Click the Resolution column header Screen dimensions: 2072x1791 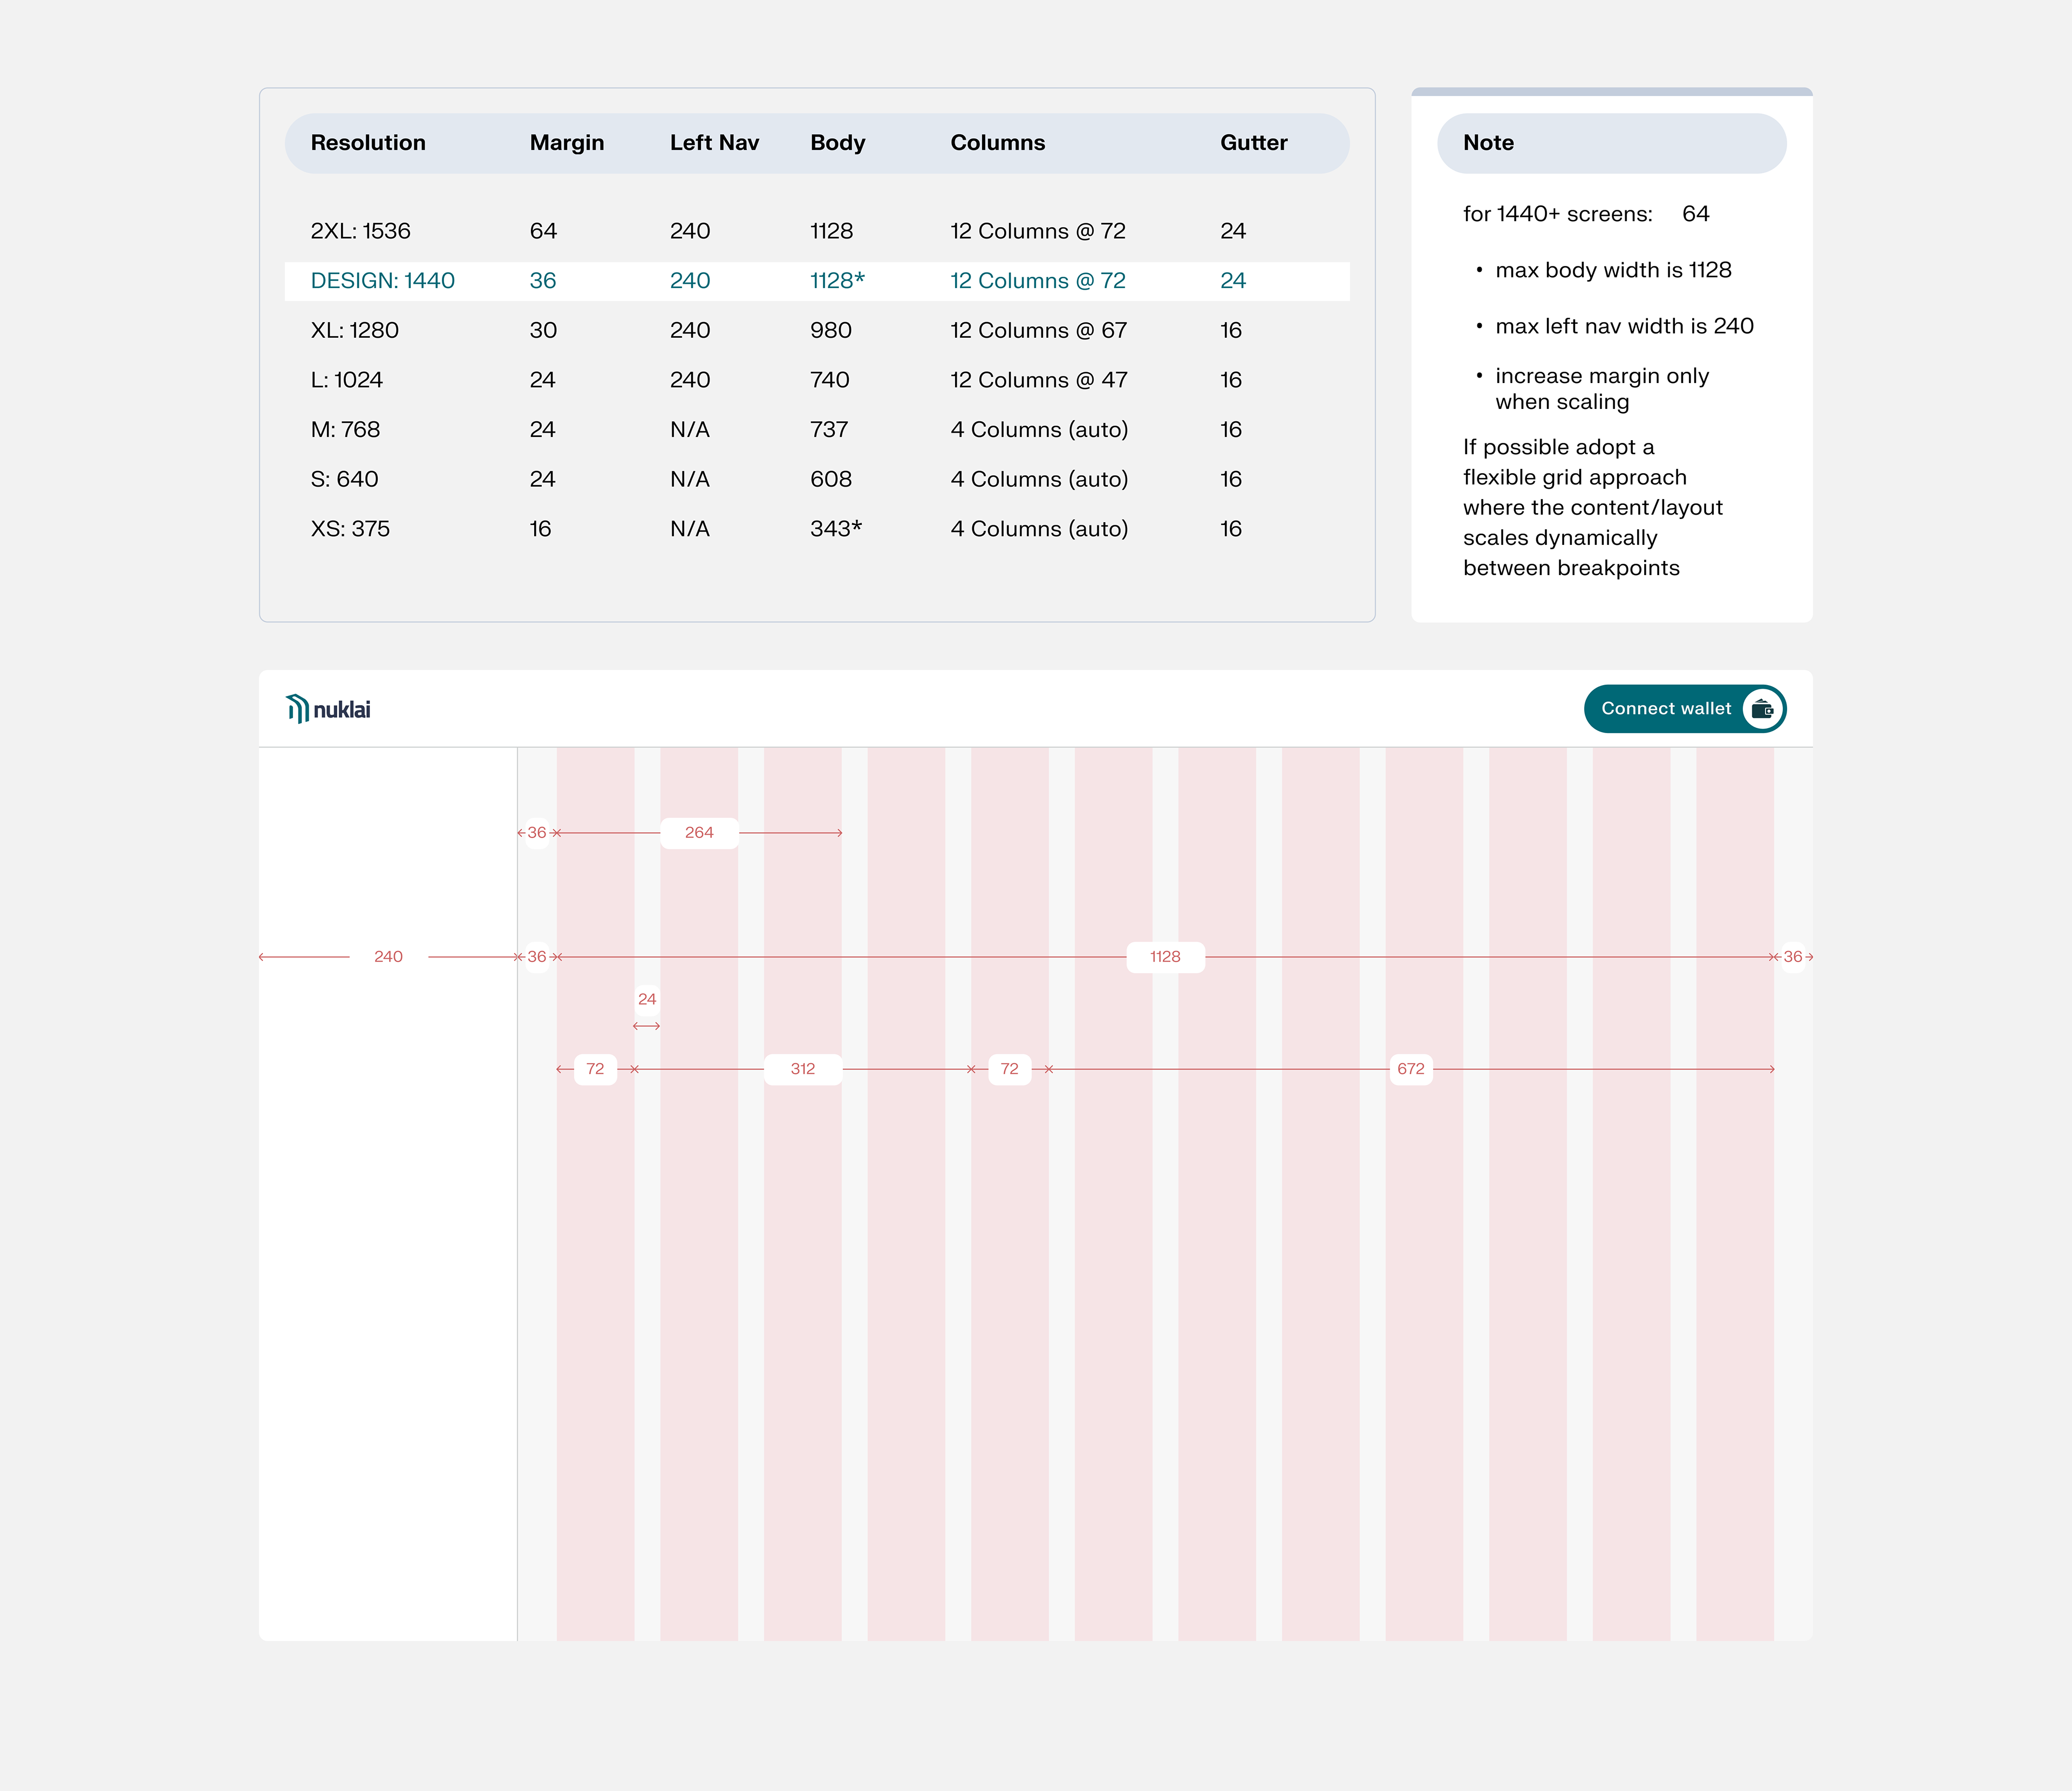coord(368,143)
